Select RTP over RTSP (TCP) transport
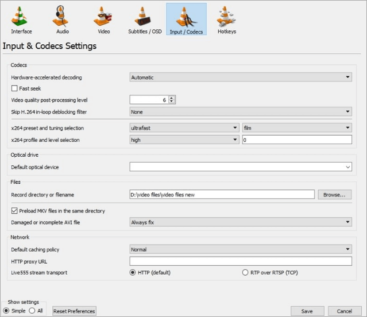The image size is (367, 317). (246, 272)
